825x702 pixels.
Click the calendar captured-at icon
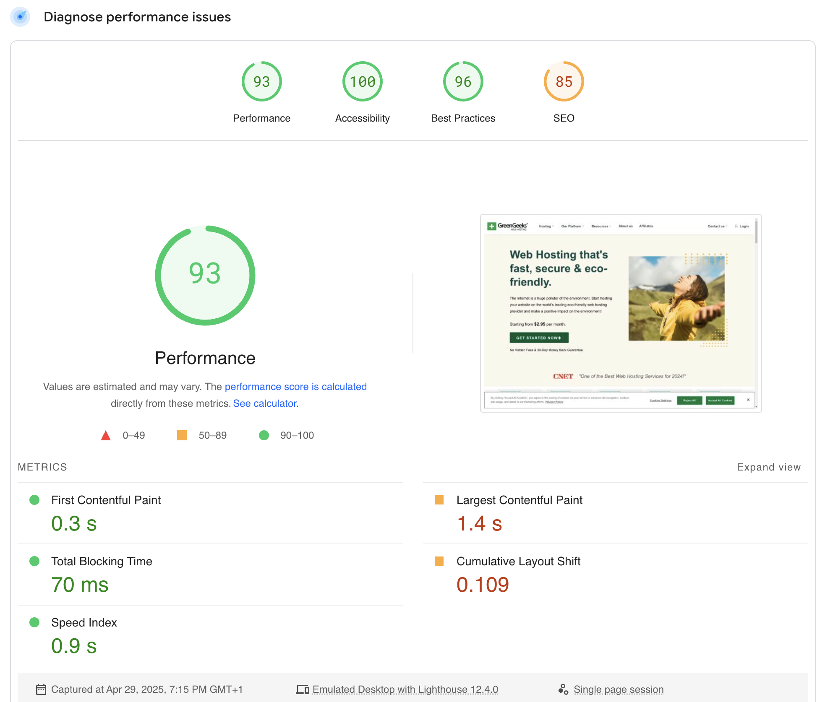[x=41, y=689]
